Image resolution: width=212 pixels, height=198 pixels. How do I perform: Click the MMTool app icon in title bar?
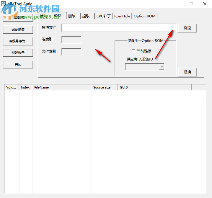point(4,4)
